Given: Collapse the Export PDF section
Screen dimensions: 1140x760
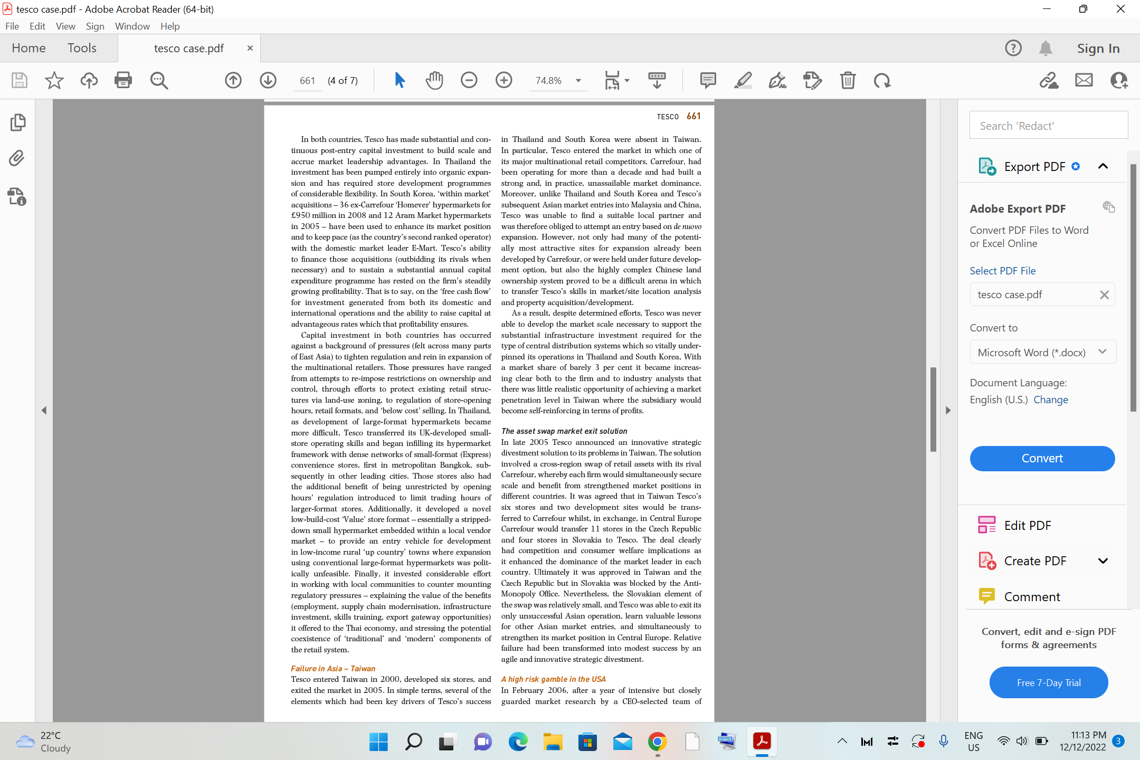Looking at the screenshot, I should (x=1103, y=166).
